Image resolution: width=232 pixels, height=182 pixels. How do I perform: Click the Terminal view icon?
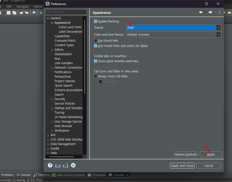(x=35, y=175)
